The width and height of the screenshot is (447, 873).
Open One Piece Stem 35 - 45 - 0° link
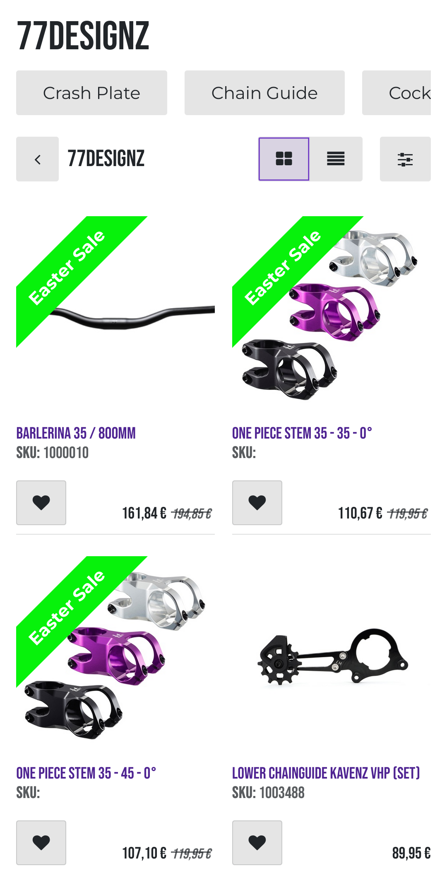(86, 773)
